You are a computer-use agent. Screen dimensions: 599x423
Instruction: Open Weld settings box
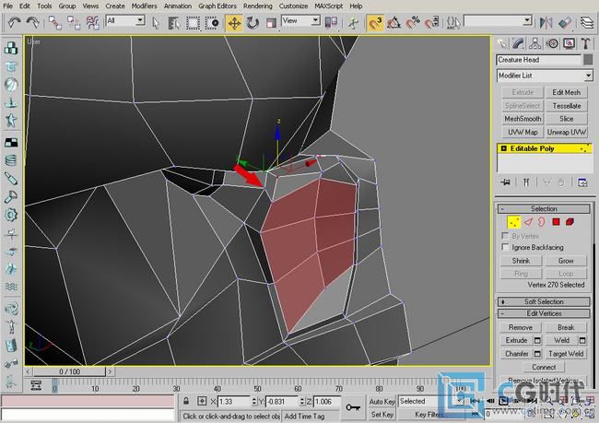[582, 340]
